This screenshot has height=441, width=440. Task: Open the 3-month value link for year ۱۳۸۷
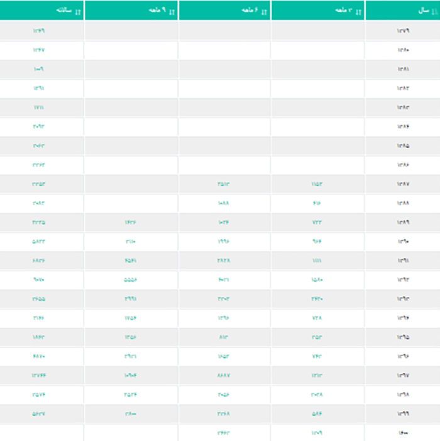pos(317,184)
